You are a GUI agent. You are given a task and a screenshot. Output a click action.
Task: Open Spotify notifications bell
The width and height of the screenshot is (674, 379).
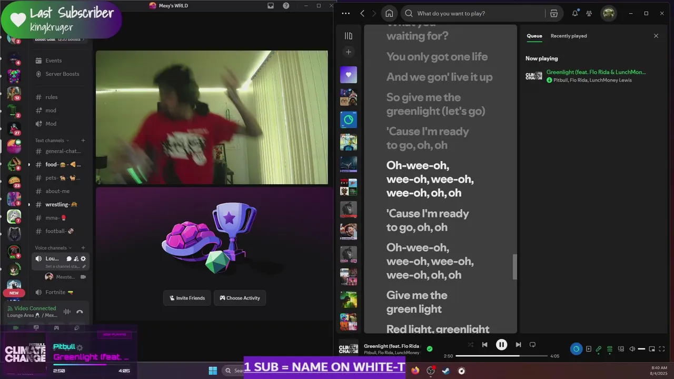pos(575,13)
